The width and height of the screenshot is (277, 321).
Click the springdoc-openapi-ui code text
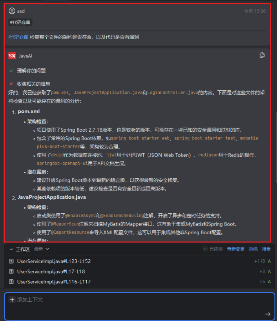62,163
